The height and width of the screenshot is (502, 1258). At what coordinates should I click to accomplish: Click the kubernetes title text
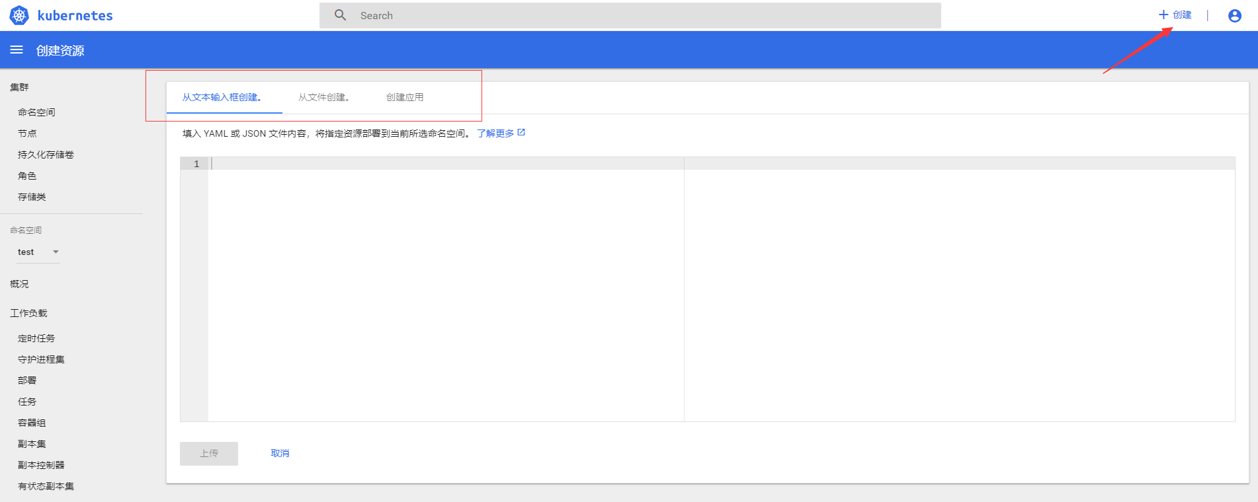pos(75,15)
